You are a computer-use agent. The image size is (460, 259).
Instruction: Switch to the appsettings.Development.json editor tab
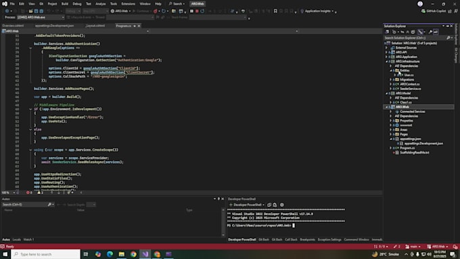(x=54, y=26)
